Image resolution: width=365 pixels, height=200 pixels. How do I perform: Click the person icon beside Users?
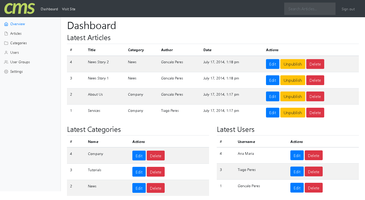pos(6,53)
